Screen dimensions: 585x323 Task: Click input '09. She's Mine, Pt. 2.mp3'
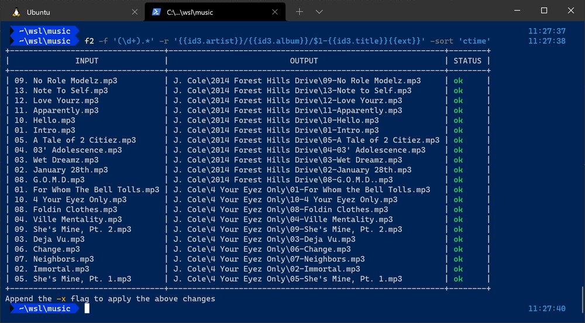(73, 229)
